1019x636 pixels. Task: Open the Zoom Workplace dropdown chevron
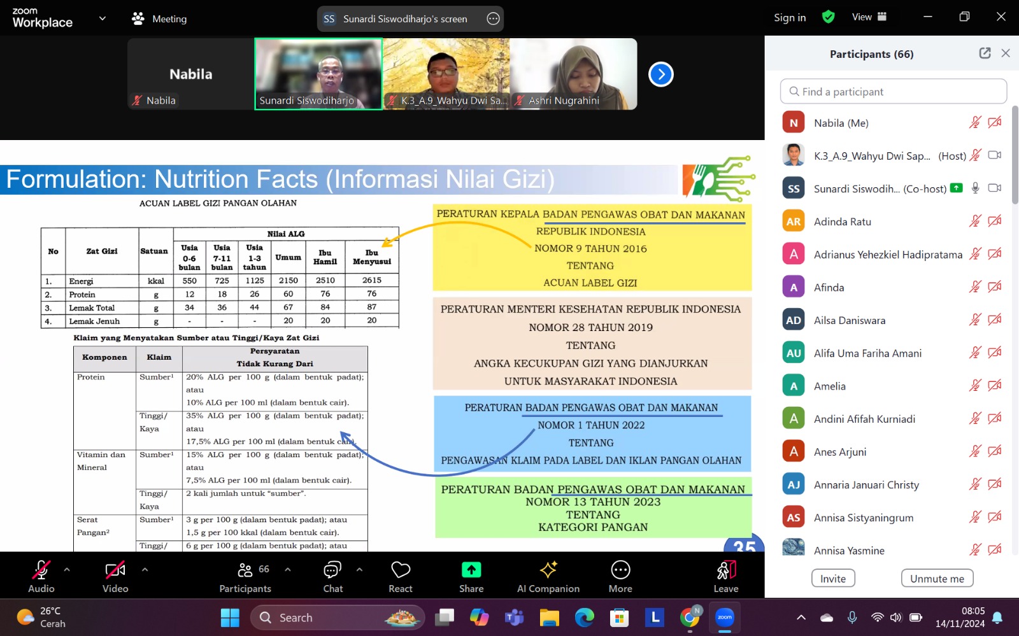(103, 18)
